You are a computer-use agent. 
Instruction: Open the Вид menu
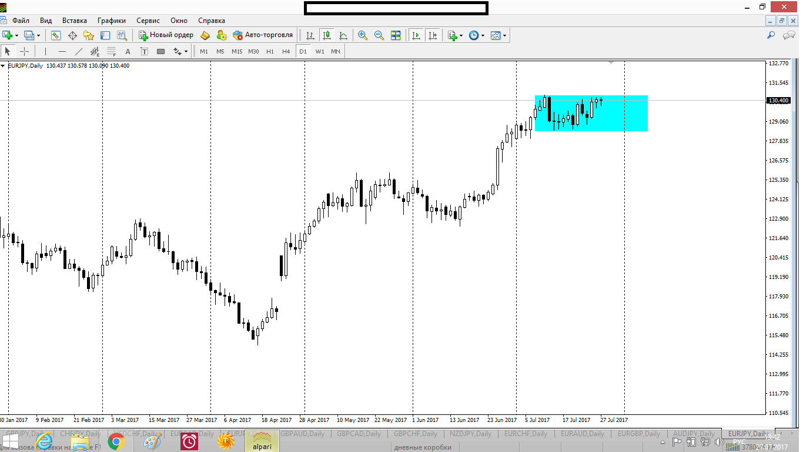[x=46, y=21]
